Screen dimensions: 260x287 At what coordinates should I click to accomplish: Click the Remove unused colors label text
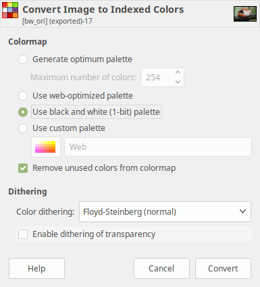[x=104, y=168]
